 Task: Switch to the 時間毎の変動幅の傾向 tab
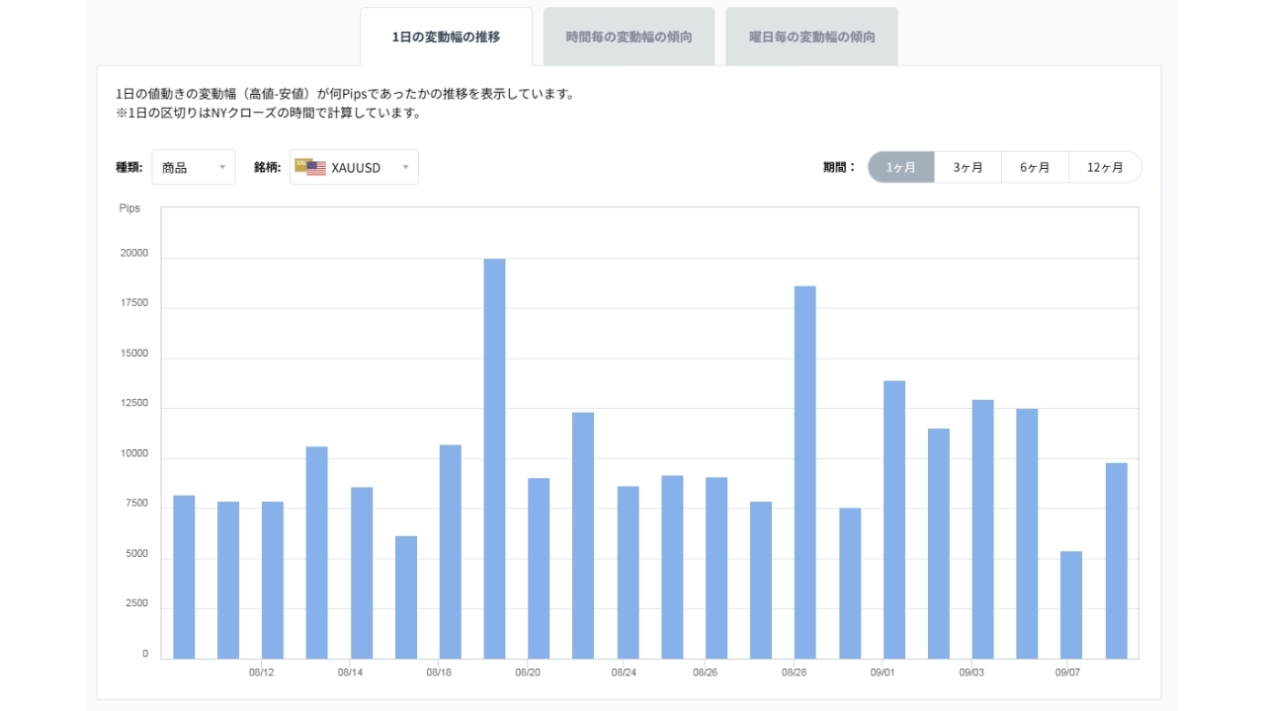tap(629, 38)
